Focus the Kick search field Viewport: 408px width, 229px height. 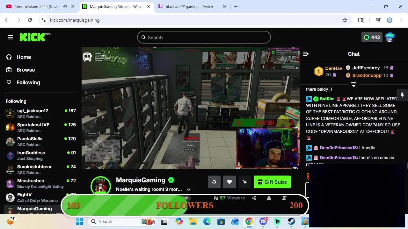click(x=204, y=38)
